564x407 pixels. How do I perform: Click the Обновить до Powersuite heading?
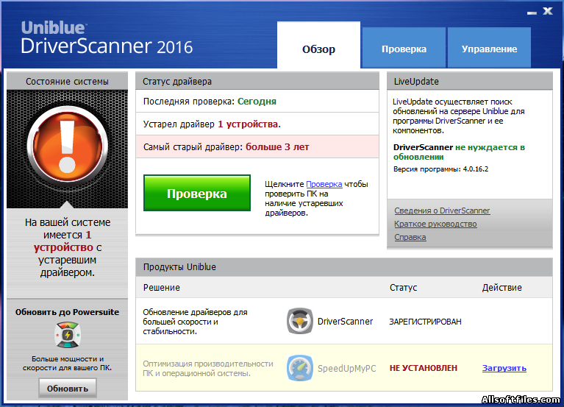67,312
